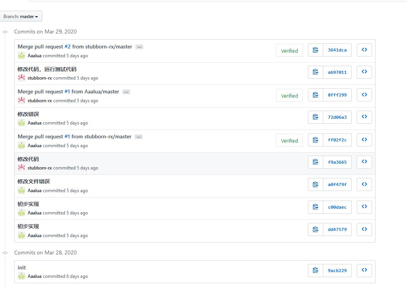Expand ellipsis on Aaalua/master merge commit
Viewport: 407px width, 289px height.
(x=126, y=92)
